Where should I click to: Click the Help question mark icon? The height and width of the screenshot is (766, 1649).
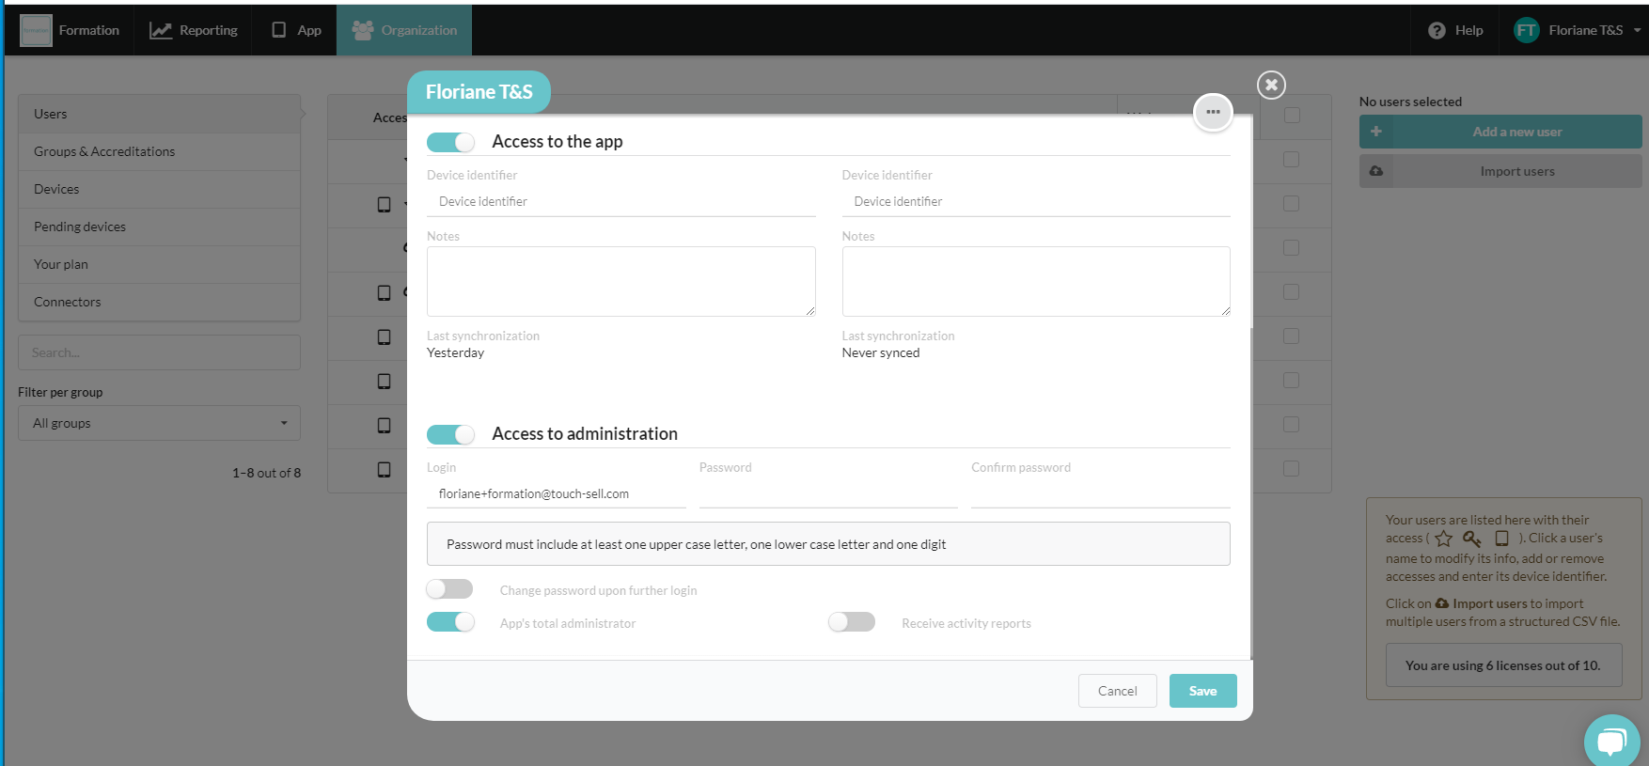point(1437,30)
